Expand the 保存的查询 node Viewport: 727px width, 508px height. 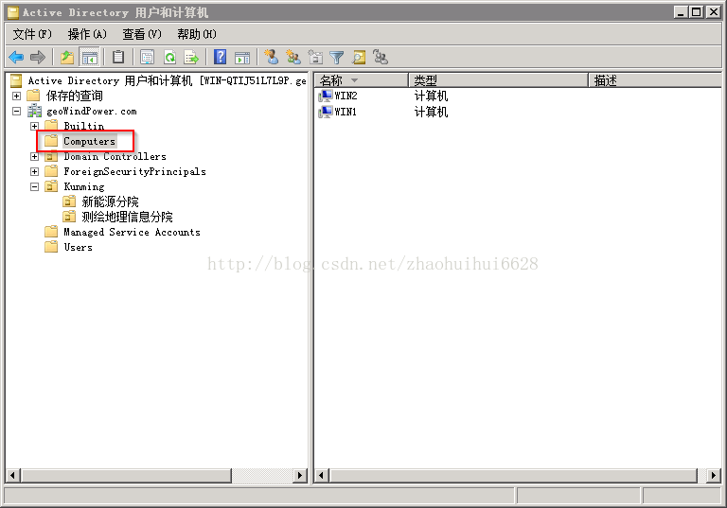[17, 96]
